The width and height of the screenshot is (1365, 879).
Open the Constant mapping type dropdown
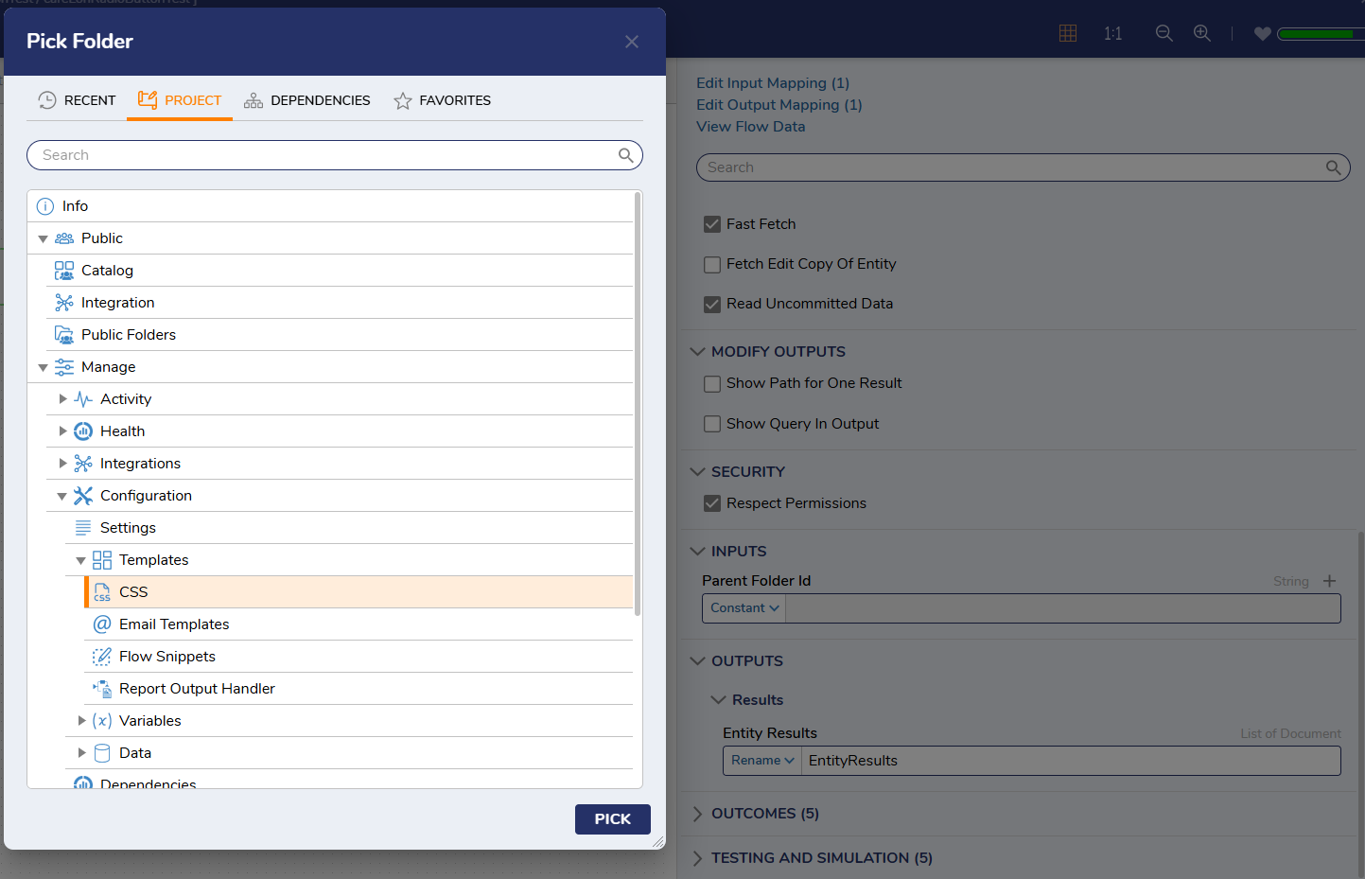coord(744,608)
